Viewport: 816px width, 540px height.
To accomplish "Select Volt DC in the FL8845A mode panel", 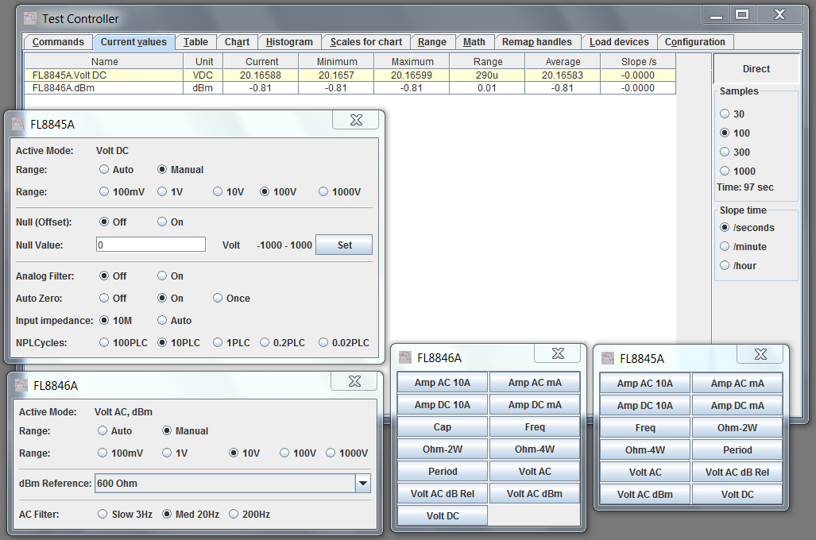I will pos(737,495).
